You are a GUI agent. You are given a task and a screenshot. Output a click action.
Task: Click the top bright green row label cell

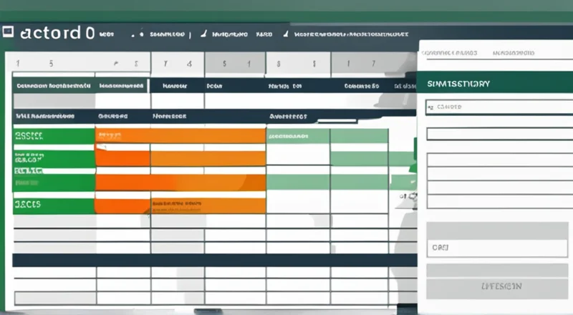tap(54, 135)
